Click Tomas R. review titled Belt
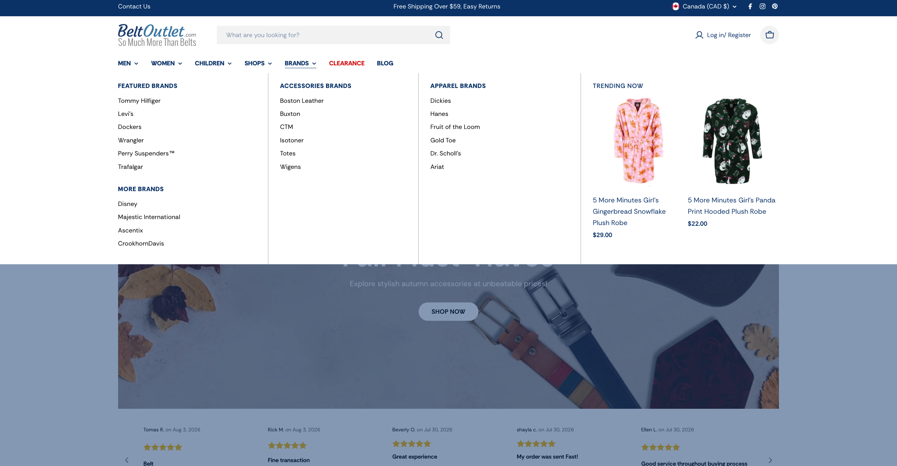The width and height of the screenshot is (897, 466). click(148, 463)
